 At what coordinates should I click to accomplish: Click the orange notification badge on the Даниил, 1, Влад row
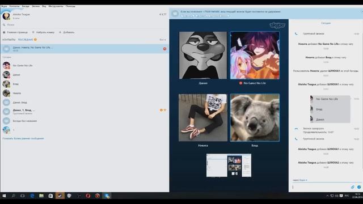click(x=161, y=110)
